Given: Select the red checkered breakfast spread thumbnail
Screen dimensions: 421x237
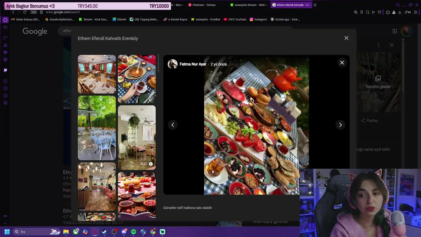Looking at the screenshot, I should [137, 196].
